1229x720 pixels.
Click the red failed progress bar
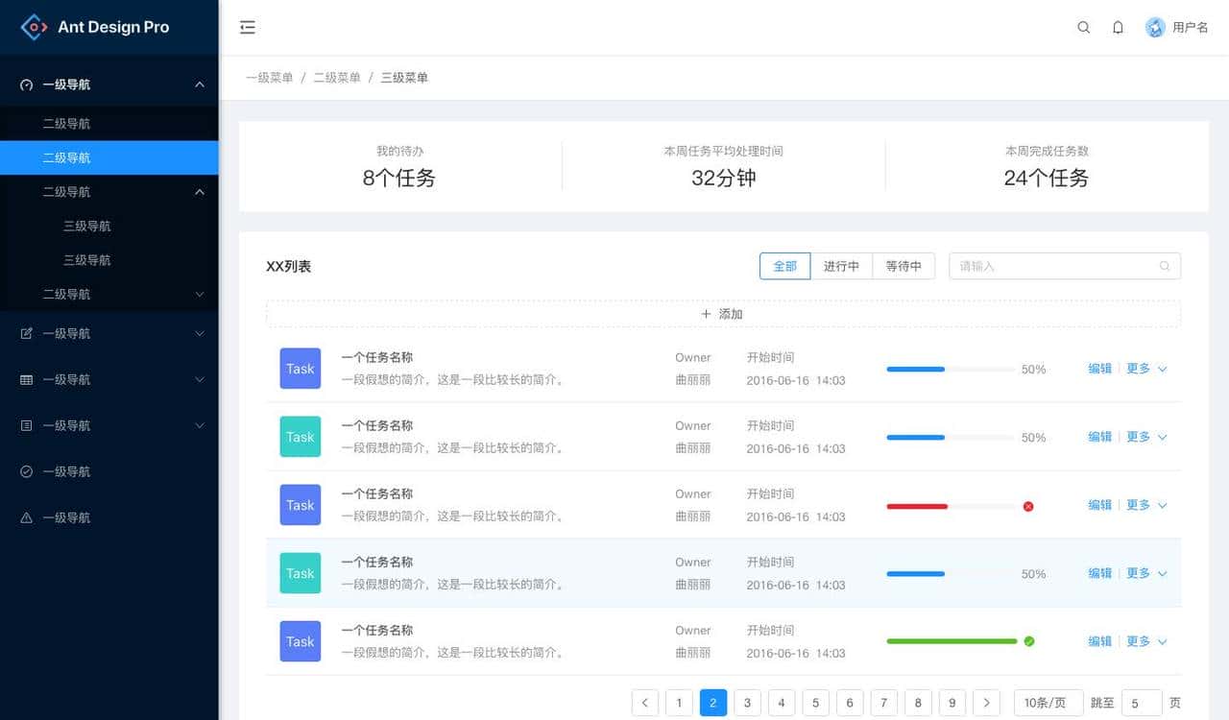click(x=917, y=505)
